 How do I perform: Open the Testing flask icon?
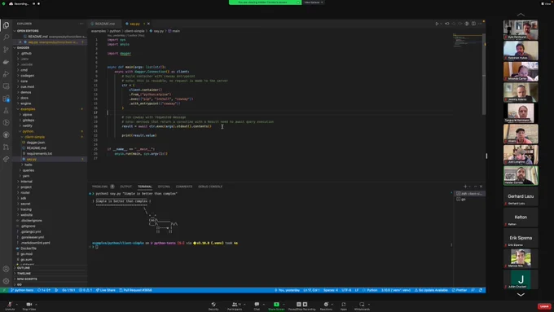pyautogui.click(x=6, y=111)
